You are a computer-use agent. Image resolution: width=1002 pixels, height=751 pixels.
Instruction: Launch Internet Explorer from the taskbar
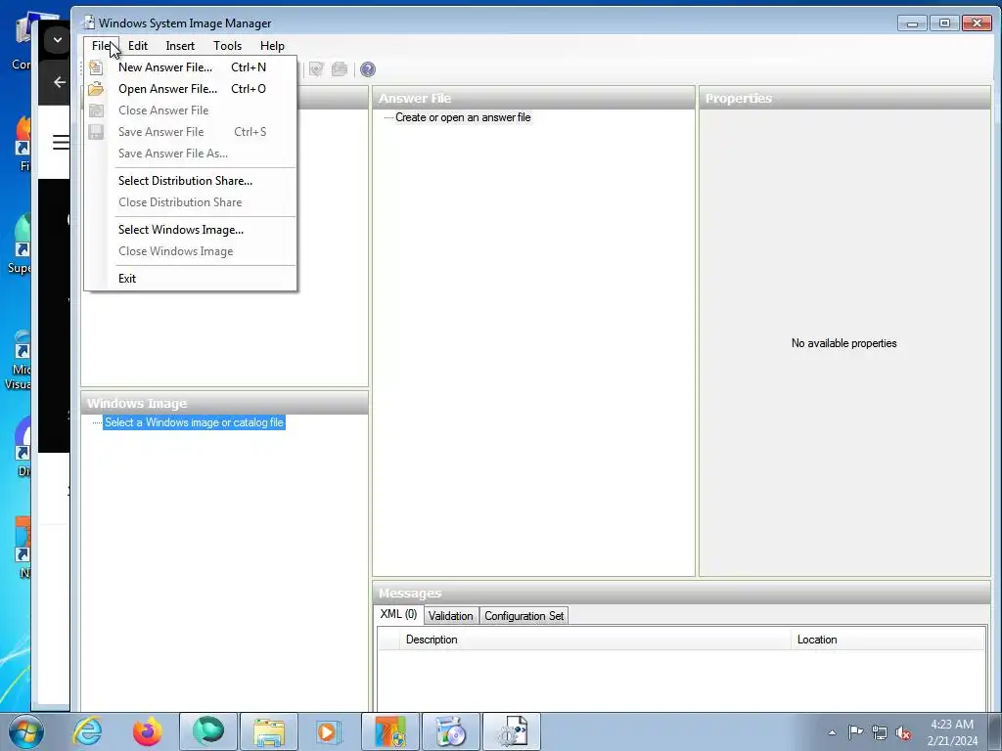tap(87, 731)
